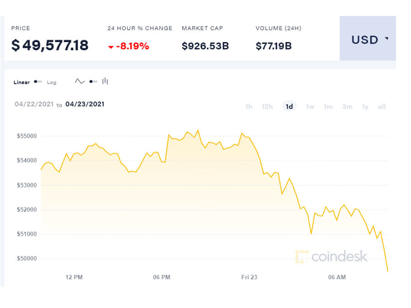The height and width of the screenshot is (308, 411).
Task: Click the Log scale label
Action: point(52,83)
